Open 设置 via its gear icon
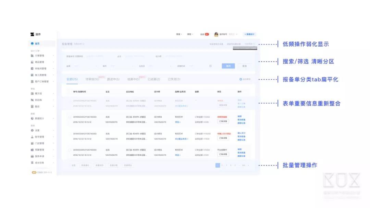The image size is (370, 208). pos(32,130)
